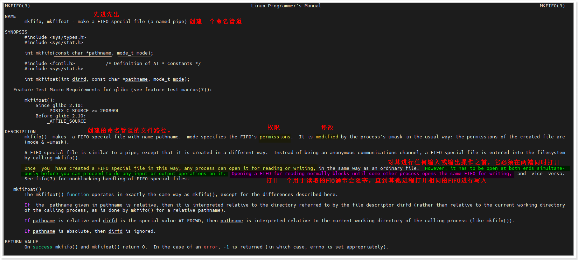Click the _ATFILE_SOURCE macro name
The height and width of the screenshot is (260, 578).
[66, 121]
